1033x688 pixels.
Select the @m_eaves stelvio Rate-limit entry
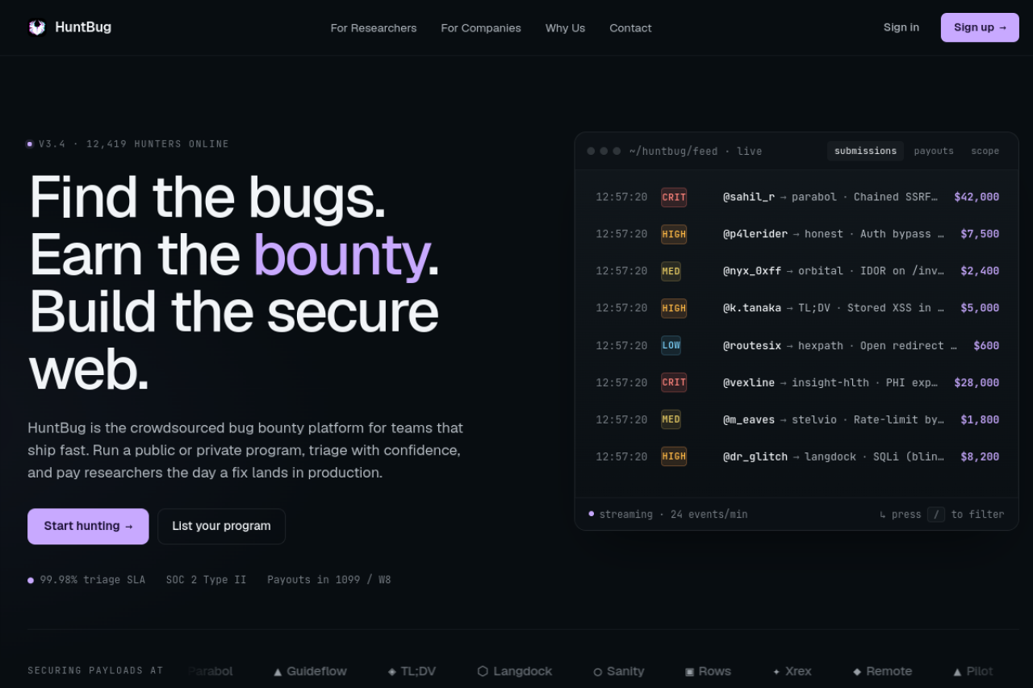click(834, 419)
